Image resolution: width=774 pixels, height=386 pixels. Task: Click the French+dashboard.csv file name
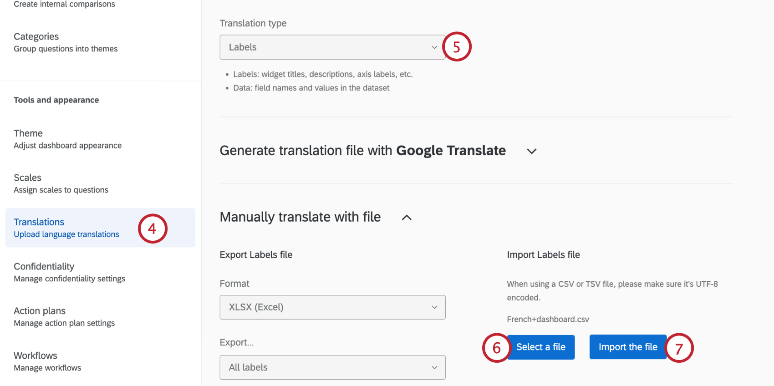548,320
